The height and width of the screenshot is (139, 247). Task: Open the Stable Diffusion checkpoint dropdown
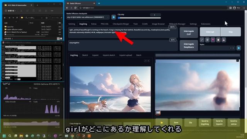coord(88,17)
